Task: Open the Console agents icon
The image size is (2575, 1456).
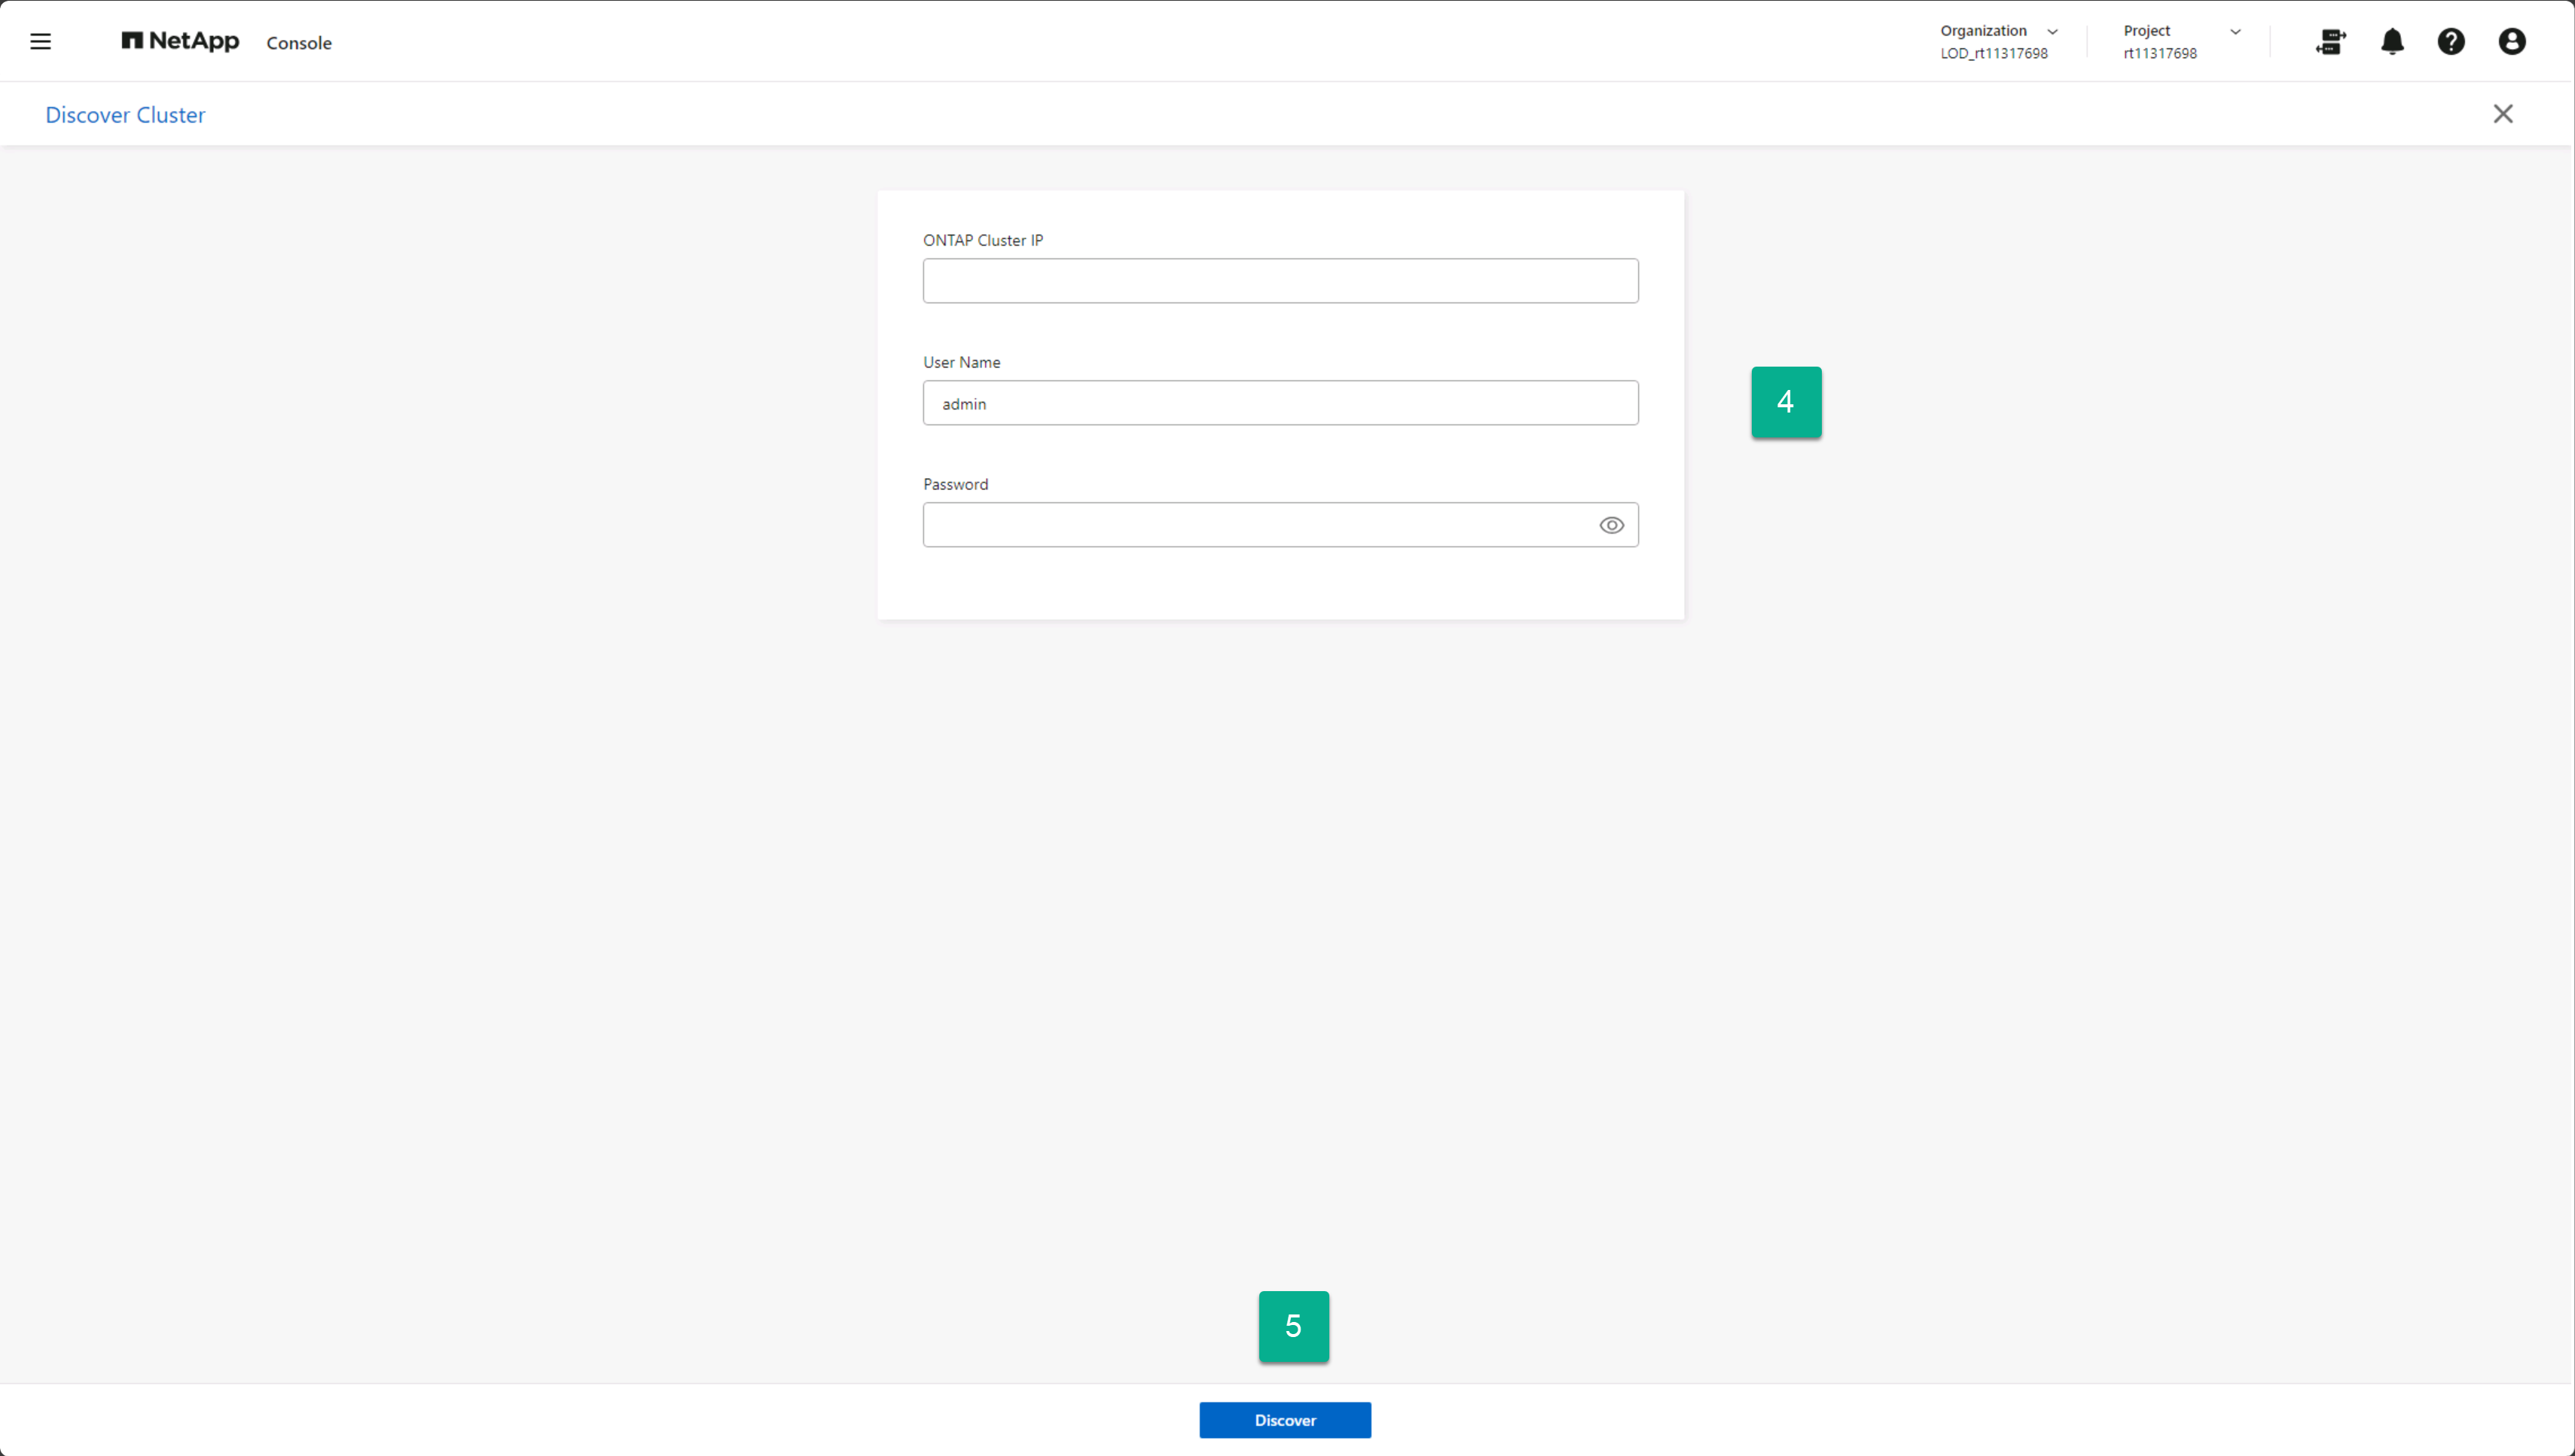Action: pos(2330,42)
